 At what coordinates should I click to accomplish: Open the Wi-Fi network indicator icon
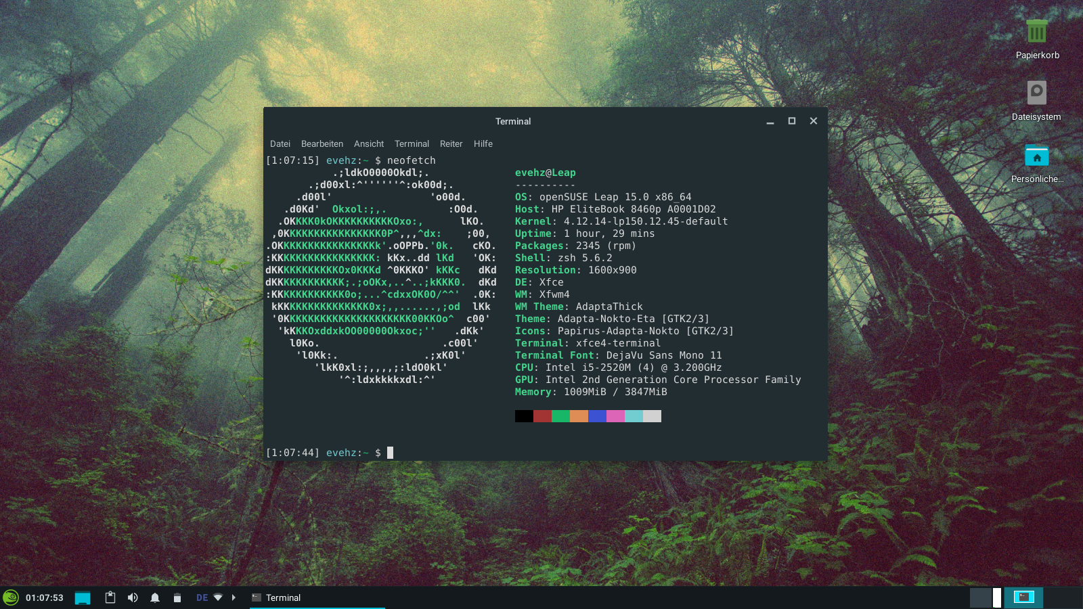tap(218, 597)
